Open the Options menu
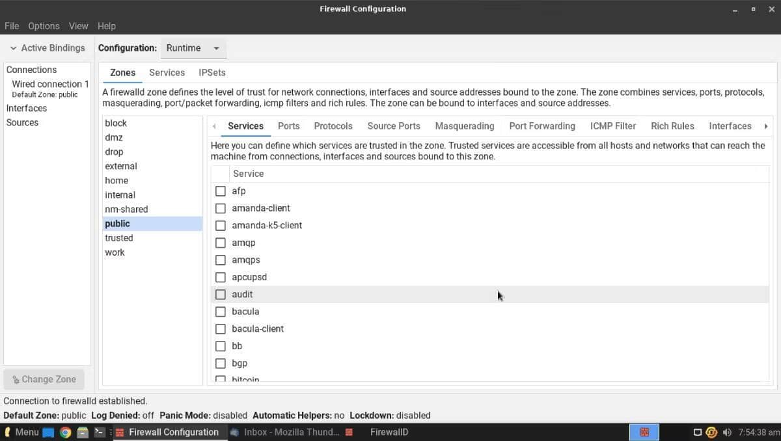Image resolution: width=781 pixels, height=441 pixels. click(x=44, y=26)
